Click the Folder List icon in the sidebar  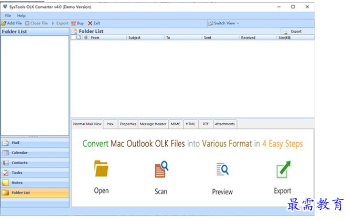point(5,193)
